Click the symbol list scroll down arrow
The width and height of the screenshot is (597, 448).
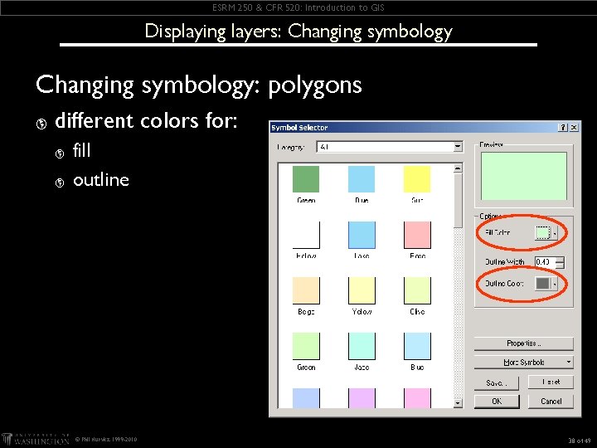(458, 403)
